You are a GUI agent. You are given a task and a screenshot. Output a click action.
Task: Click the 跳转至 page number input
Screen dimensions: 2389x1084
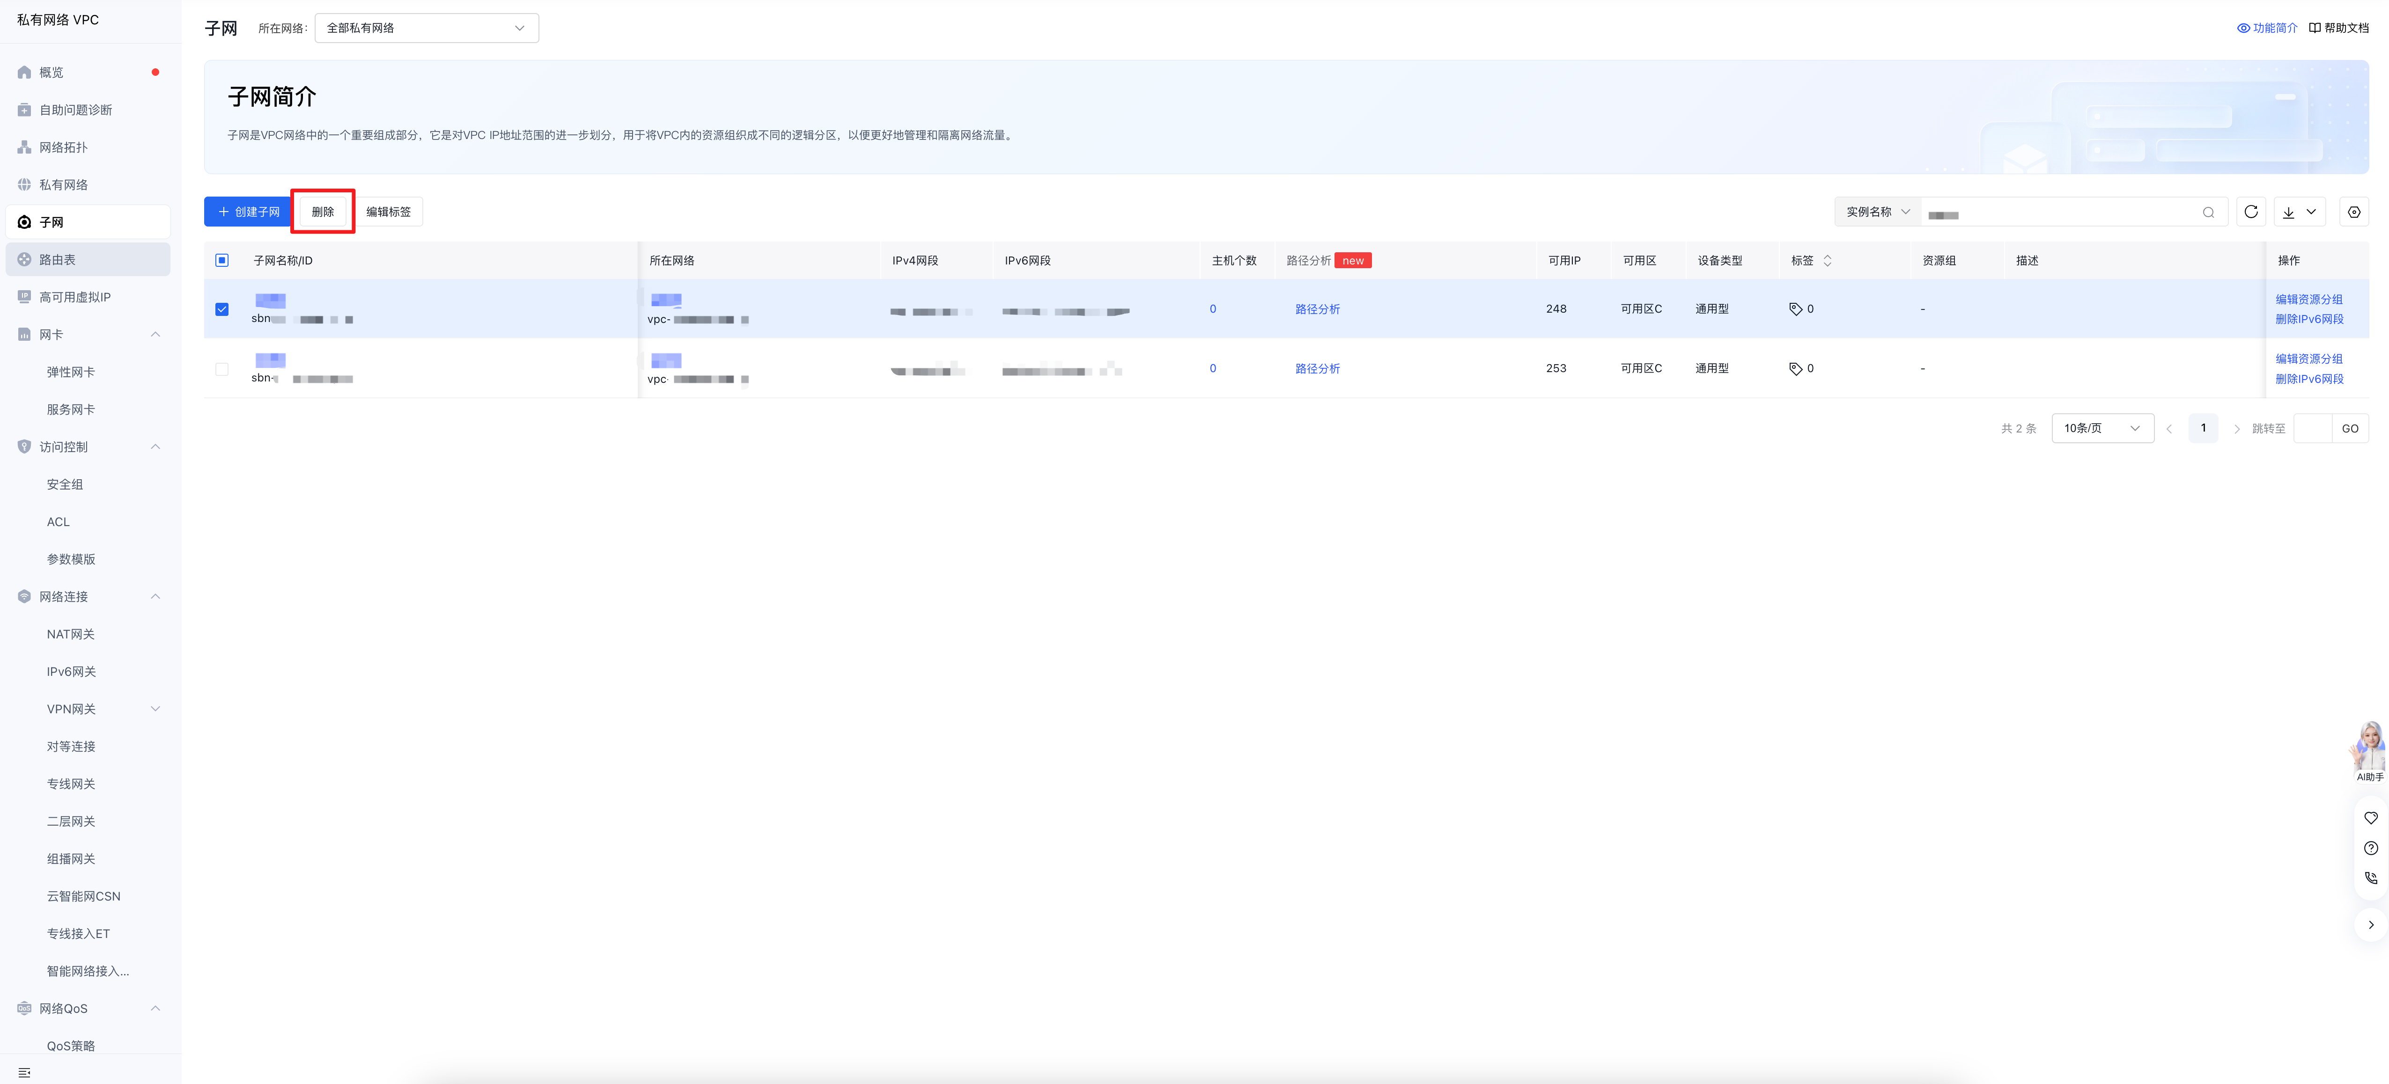click(2313, 428)
